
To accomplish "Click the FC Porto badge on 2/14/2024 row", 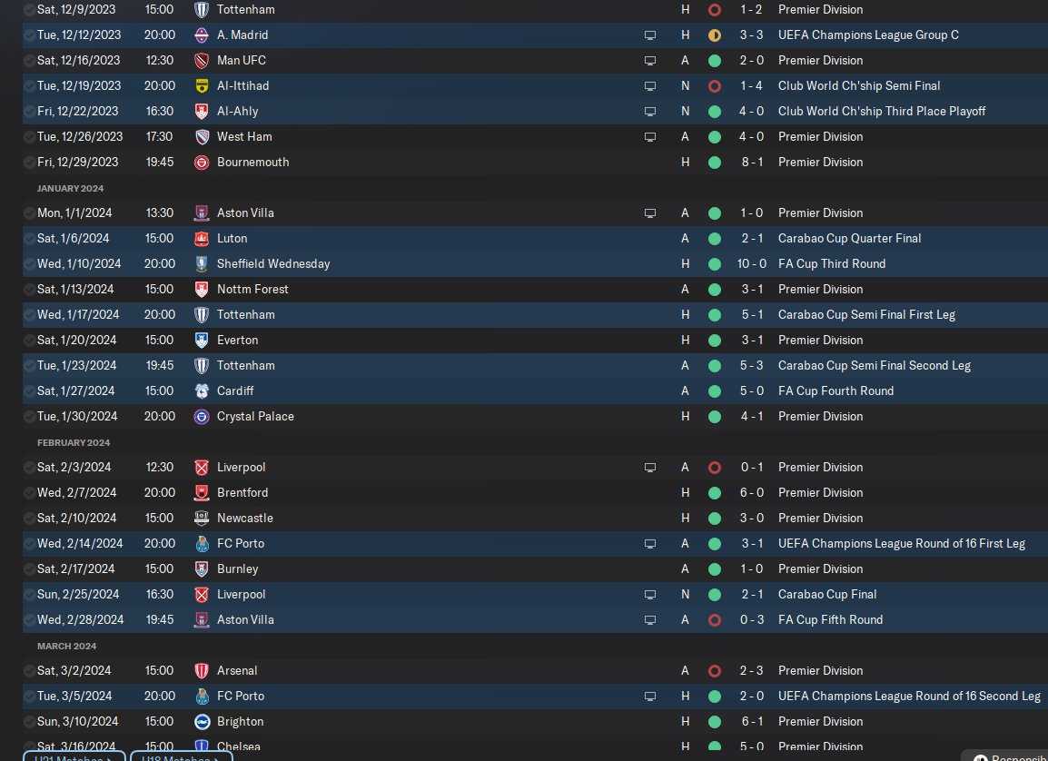I will [202, 544].
